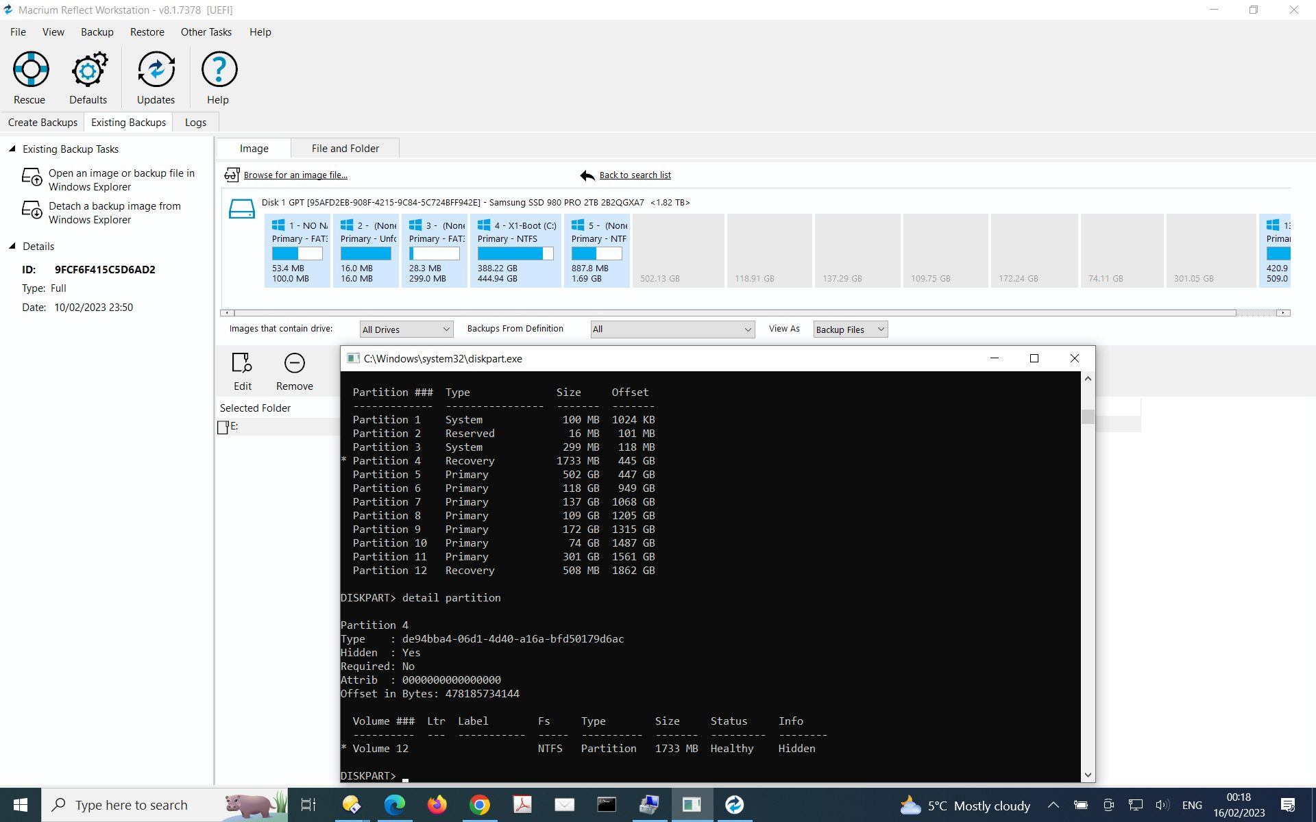Open the Help icon in toolbar
This screenshot has height=822, width=1316.
[219, 77]
